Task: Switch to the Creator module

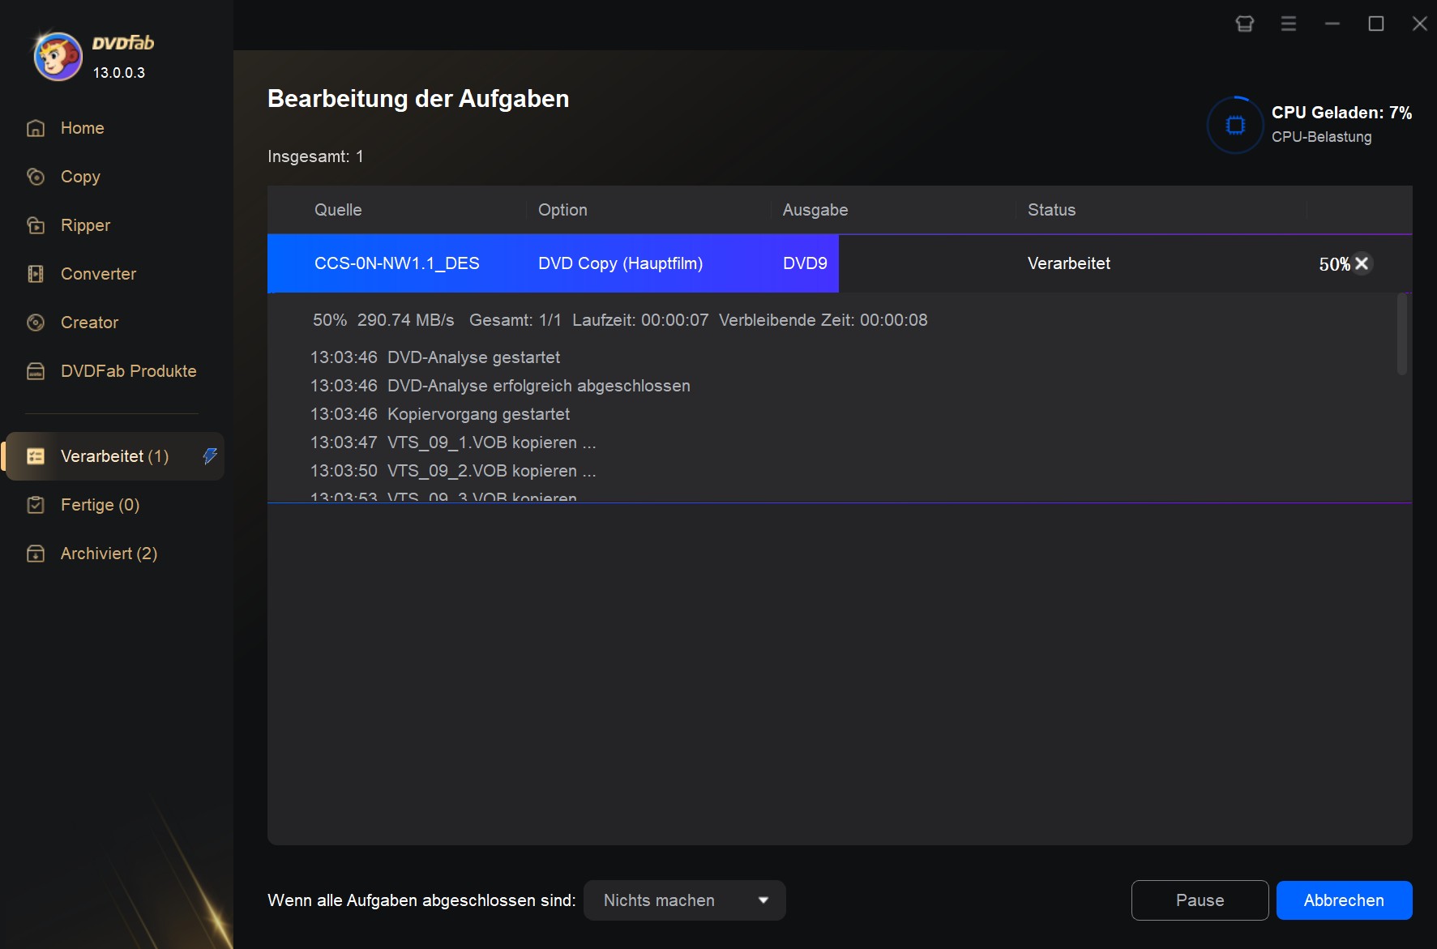Action: (89, 323)
